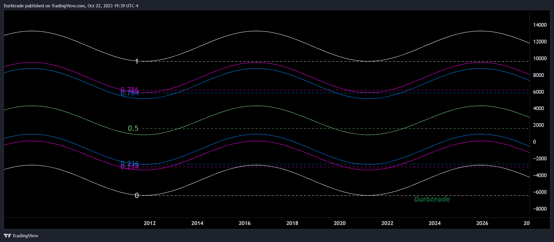Click the 2016 year label

click(245, 223)
